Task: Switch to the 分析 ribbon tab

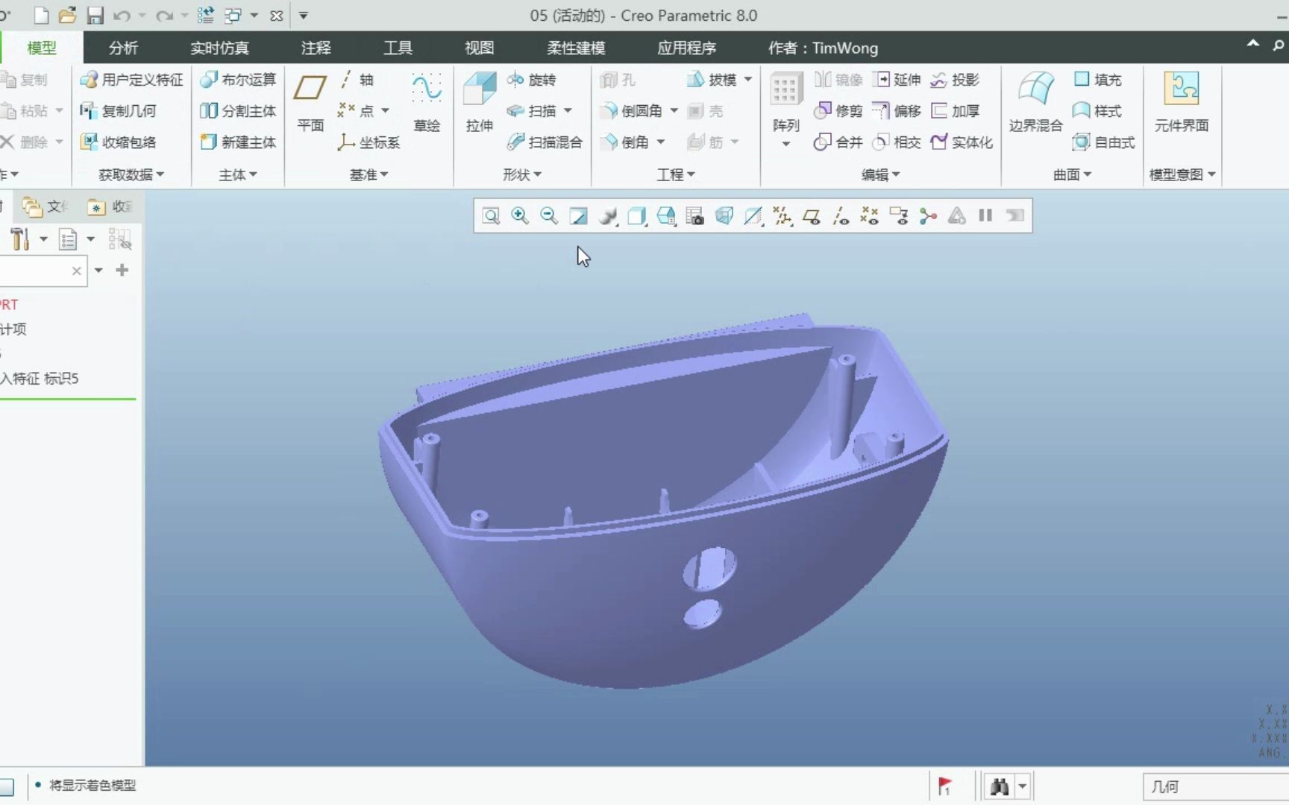Action: 123,48
